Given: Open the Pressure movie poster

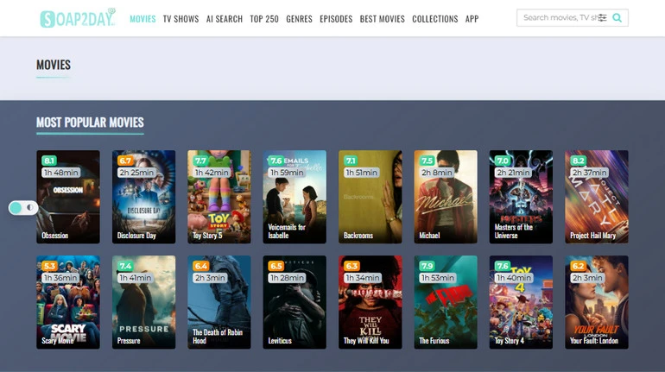Looking at the screenshot, I should pyautogui.click(x=143, y=302).
